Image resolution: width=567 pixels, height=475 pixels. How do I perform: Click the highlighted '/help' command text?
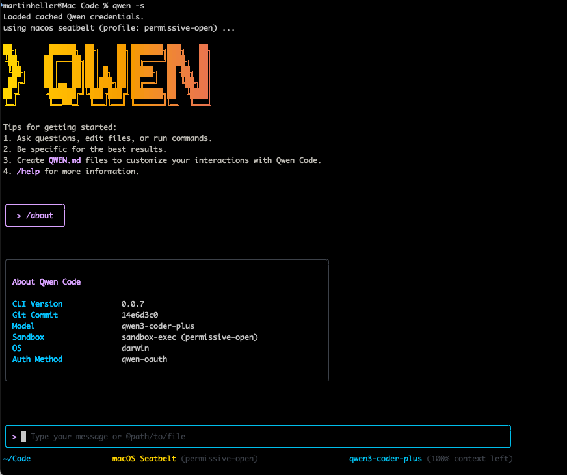(x=28, y=172)
